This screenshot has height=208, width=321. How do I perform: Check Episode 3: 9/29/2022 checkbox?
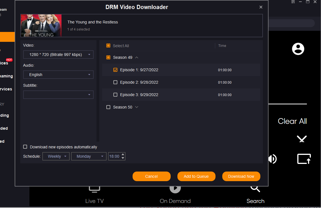click(115, 95)
